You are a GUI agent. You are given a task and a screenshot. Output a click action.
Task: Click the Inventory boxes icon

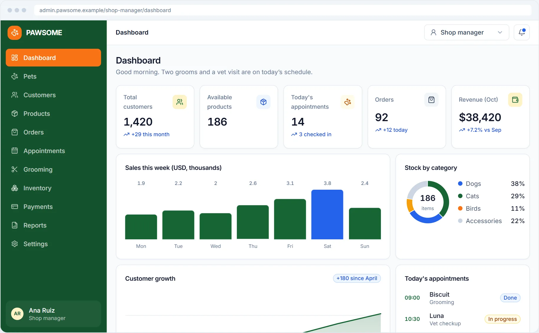click(x=14, y=188)
